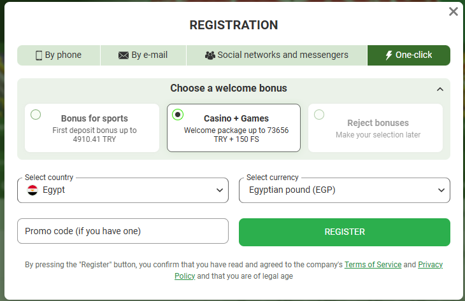Select the One-click registration tab

[x=409, y=55]
